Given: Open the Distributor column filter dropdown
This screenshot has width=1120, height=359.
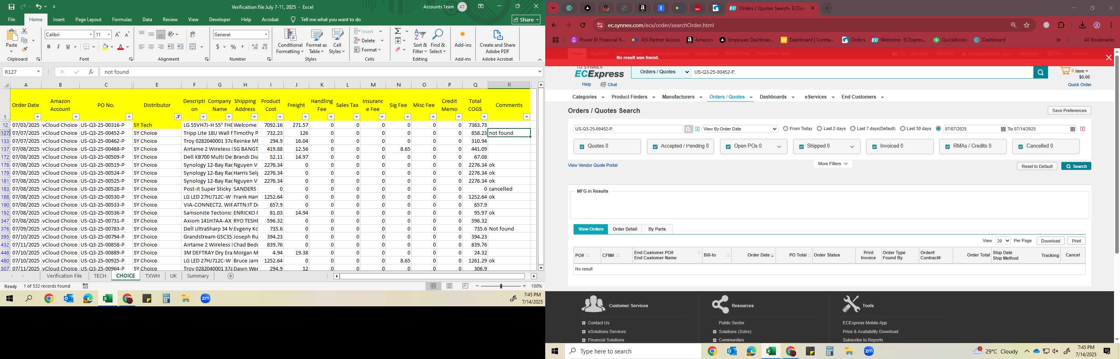Looking at the screenshot, I should click(x=178, y=117).
